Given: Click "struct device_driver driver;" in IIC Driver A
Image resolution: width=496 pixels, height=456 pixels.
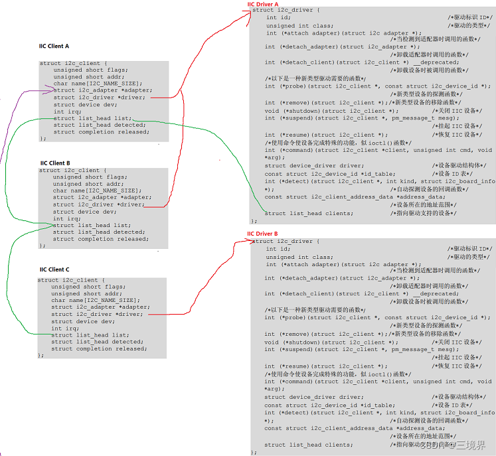Looking at the screenshot, I should (x=315, y=166).
